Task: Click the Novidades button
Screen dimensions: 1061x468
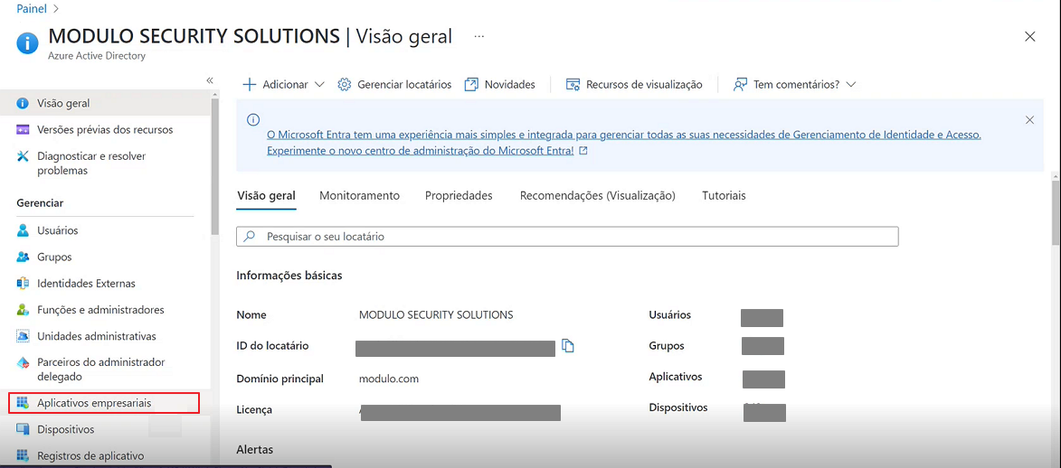Action: click(x=500, y=85)
